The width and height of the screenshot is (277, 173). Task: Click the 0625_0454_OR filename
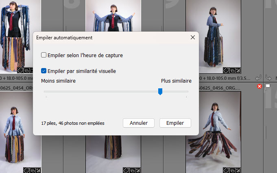[16, 88]
